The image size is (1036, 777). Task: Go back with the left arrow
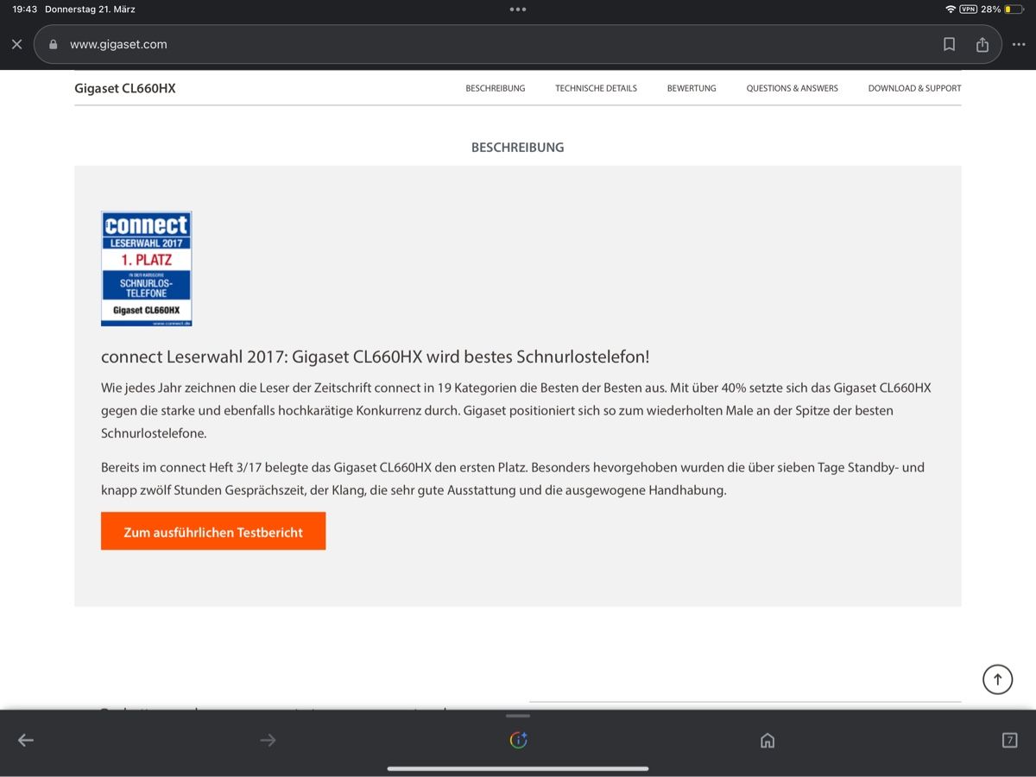26,740
